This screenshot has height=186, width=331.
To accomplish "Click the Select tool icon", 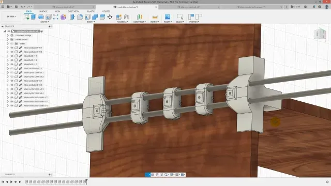I will (x=180, y=17).
